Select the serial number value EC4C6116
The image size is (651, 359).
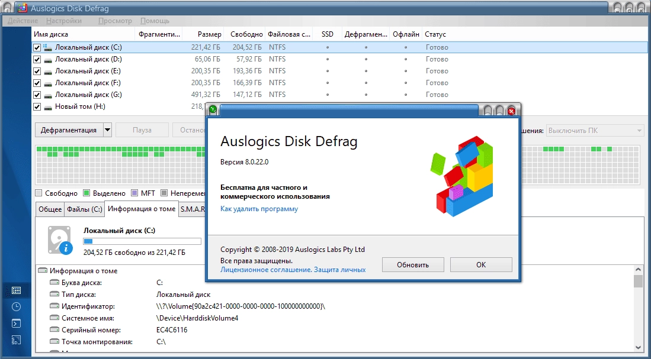click(171, 330)
